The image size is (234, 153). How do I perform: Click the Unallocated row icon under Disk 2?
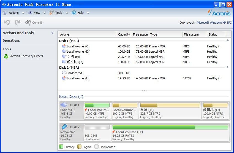tap(64, 73)
